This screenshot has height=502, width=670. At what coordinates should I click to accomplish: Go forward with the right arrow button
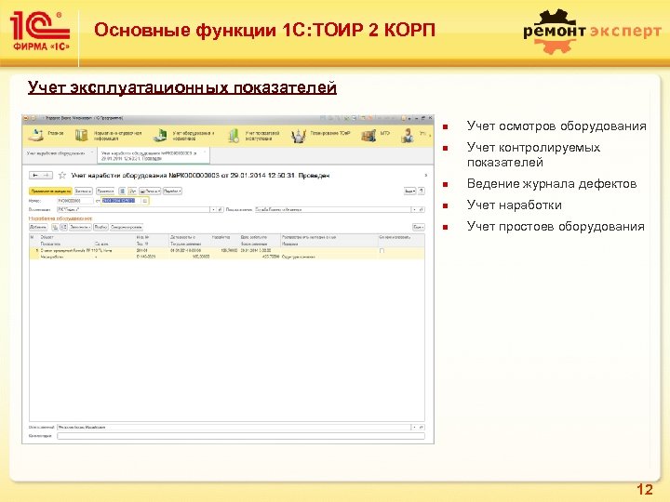click(x=47, y=175)
